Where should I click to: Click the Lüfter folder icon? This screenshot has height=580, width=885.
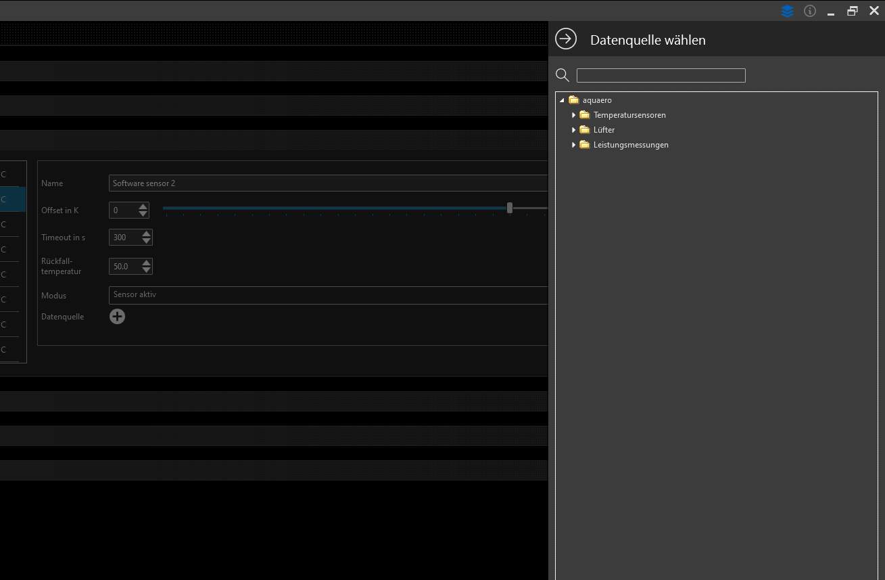[x=585, y=130]
